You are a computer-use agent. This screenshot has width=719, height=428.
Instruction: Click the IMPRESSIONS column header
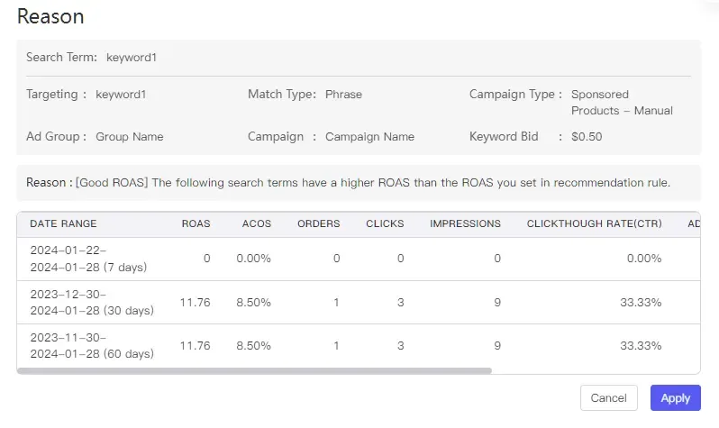click(465, 223)
